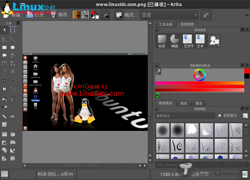Select the move layer tool
Image resolution: width=250 pixels, height=180 pixels.
coord(13,81)
